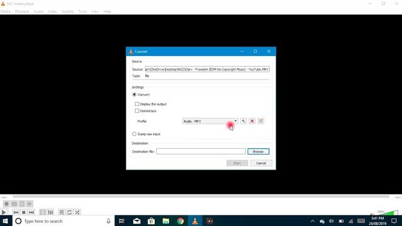Click the OneDrive cloud tray icon
The height and width of the screenshot is (226, 402).
pyautogui.click(x=322, y=221)
